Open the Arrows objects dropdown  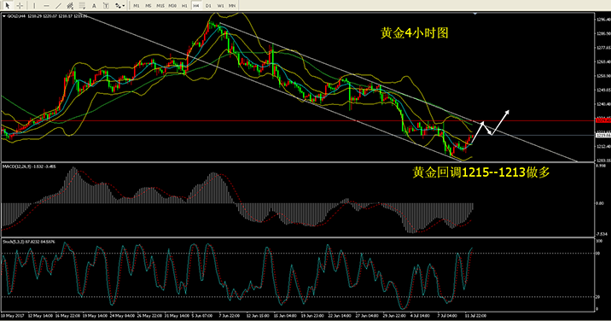120,5
